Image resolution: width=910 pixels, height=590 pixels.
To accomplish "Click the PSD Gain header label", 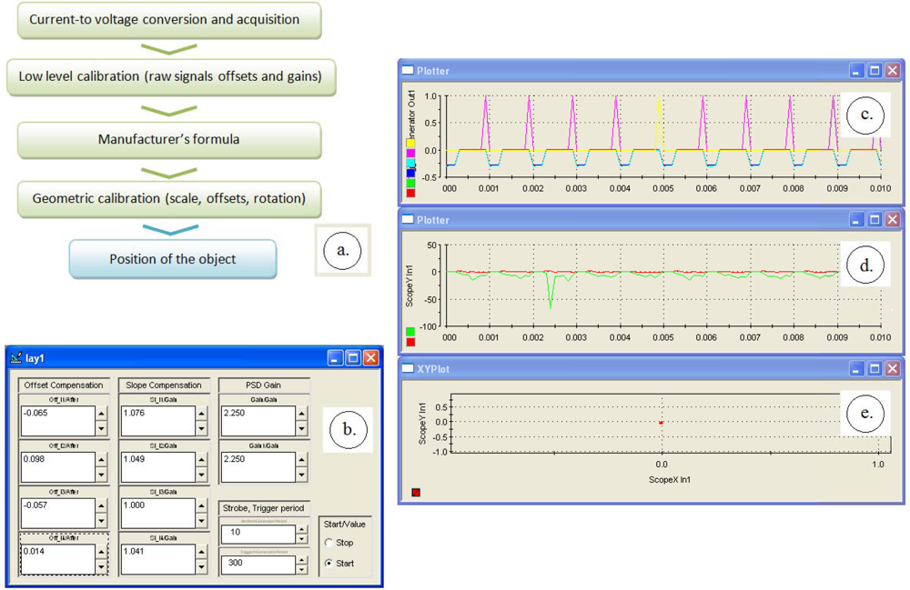I will coord(264,385).
